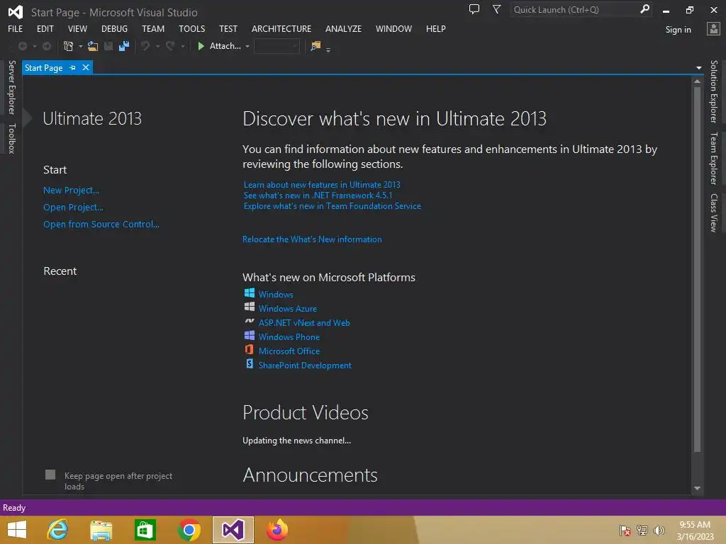The image size is (726, 544).
Task: Click the New Project toolbar icon
Action: tap(69, 46)
